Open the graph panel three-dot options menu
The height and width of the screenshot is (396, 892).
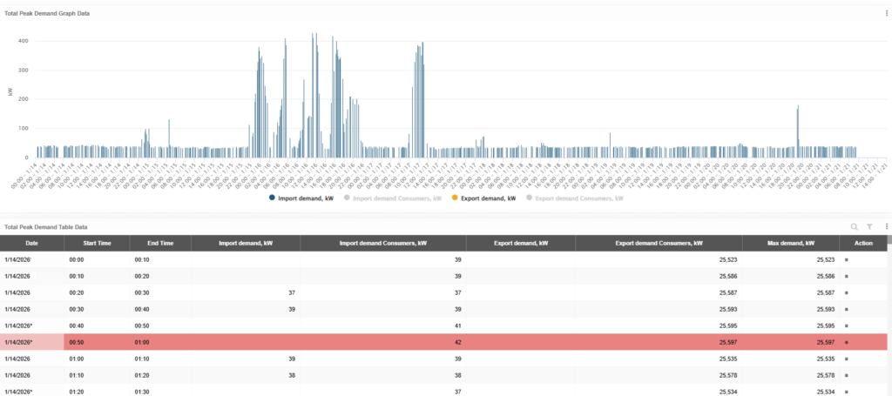point(886,13)
